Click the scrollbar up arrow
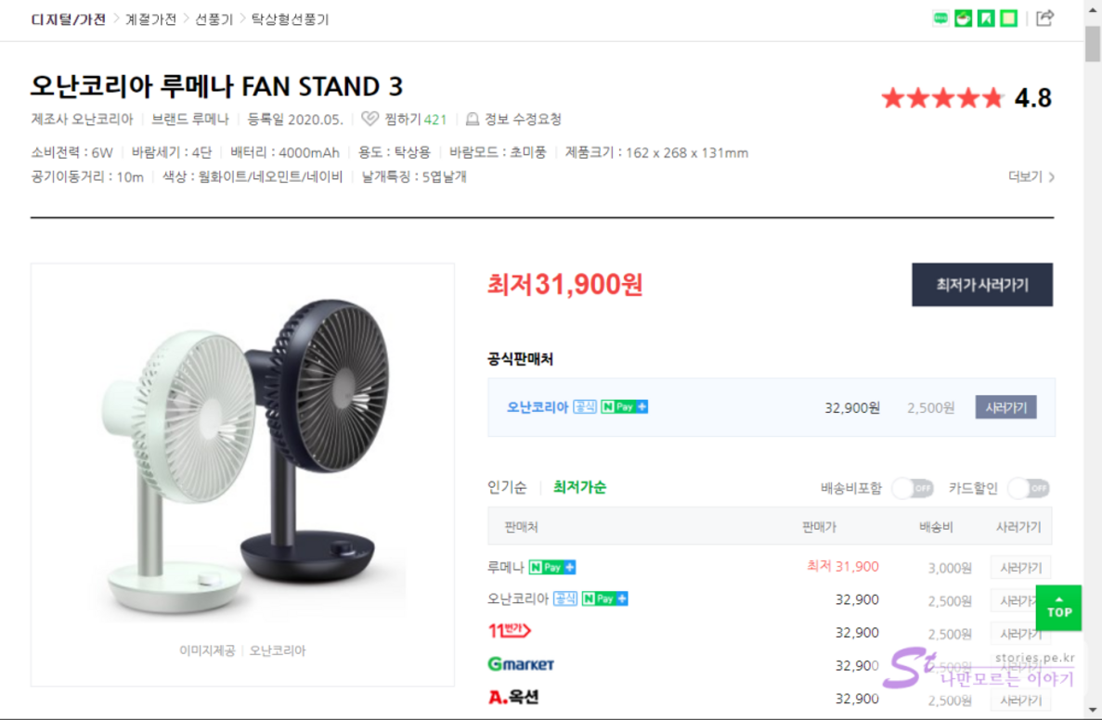Screen dimensions: 1102x720 pos(1093,7)
